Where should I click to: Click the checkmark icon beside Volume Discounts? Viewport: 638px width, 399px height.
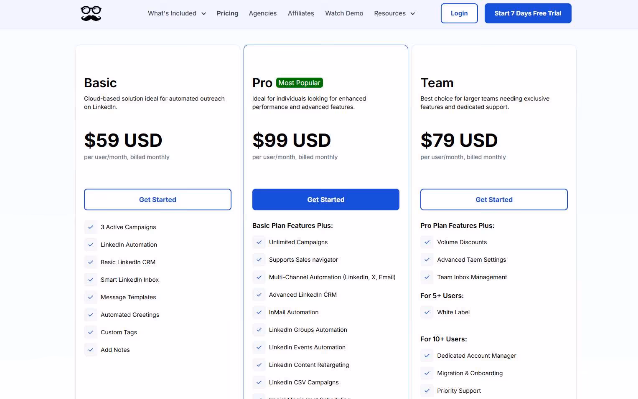pyautogui.click(x=427, y=242)
